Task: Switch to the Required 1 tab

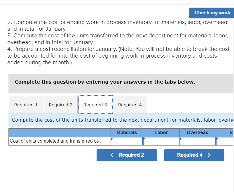Action: [x=26, y=104]
